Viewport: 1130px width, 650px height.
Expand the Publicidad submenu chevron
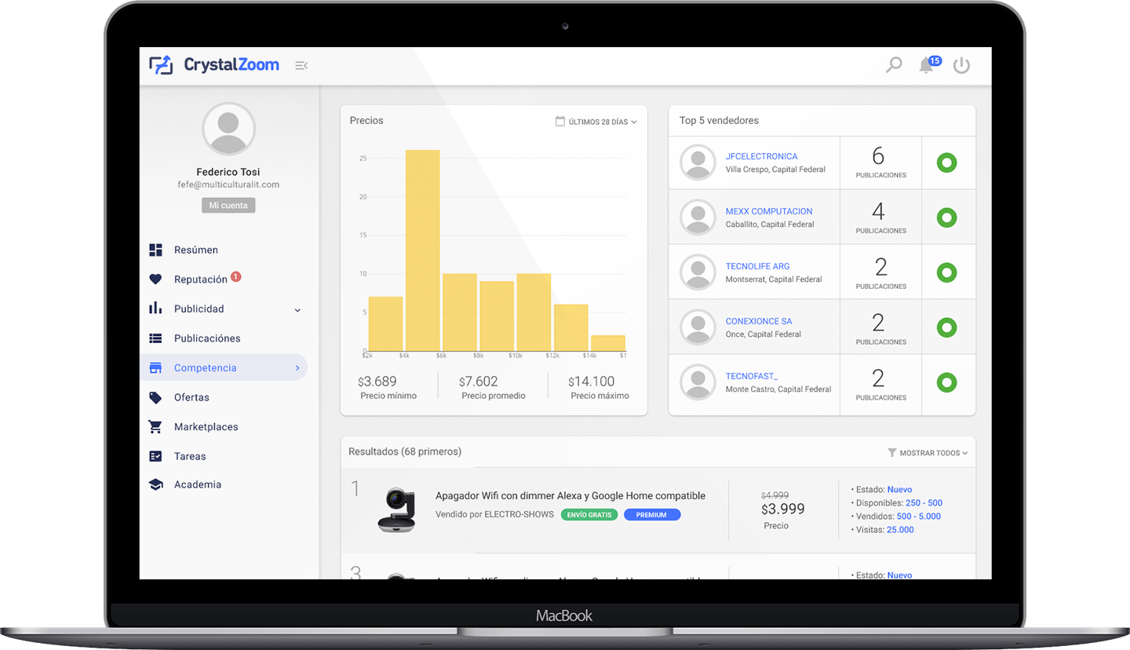click(297, 310)
